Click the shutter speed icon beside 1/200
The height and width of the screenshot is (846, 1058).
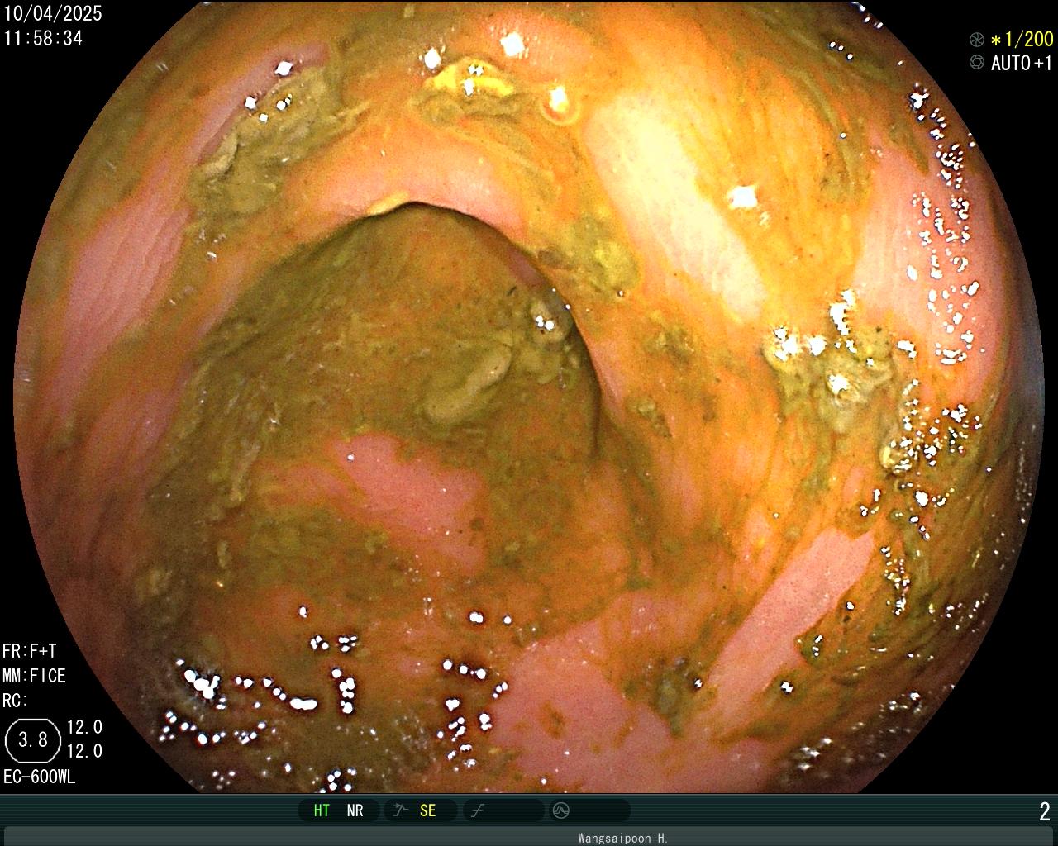click(977, 40)
